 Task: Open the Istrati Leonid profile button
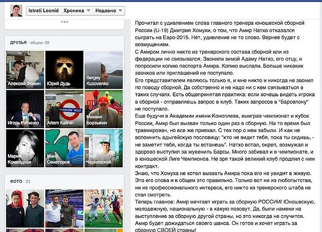tap(43, 11)
